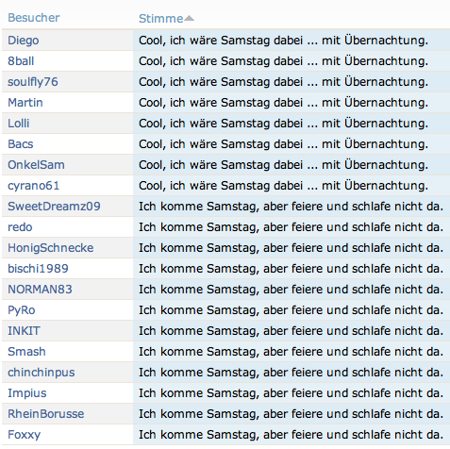
Task: Click the sort arrow next to Stimme
Action: tap(189, 19)
